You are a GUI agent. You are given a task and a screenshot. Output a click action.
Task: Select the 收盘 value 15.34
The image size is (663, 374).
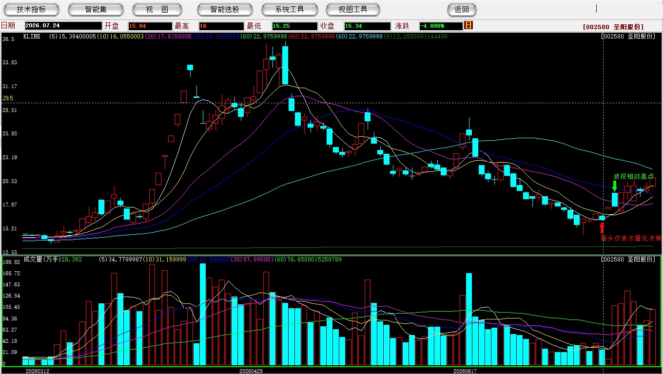[x=367, y=26]
